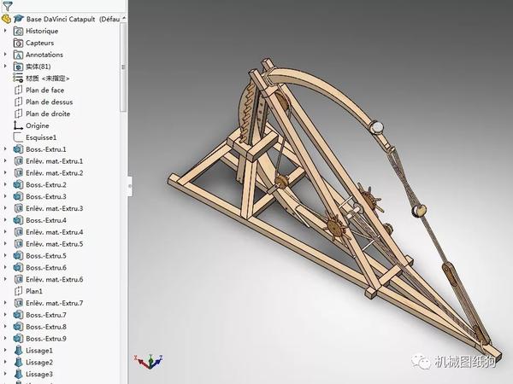Image resolution: width=513 pixels, height=384 pixels.
Task: Click the Lissage1 loft icon
Action: pyautogui.click(x=19, y=351)
